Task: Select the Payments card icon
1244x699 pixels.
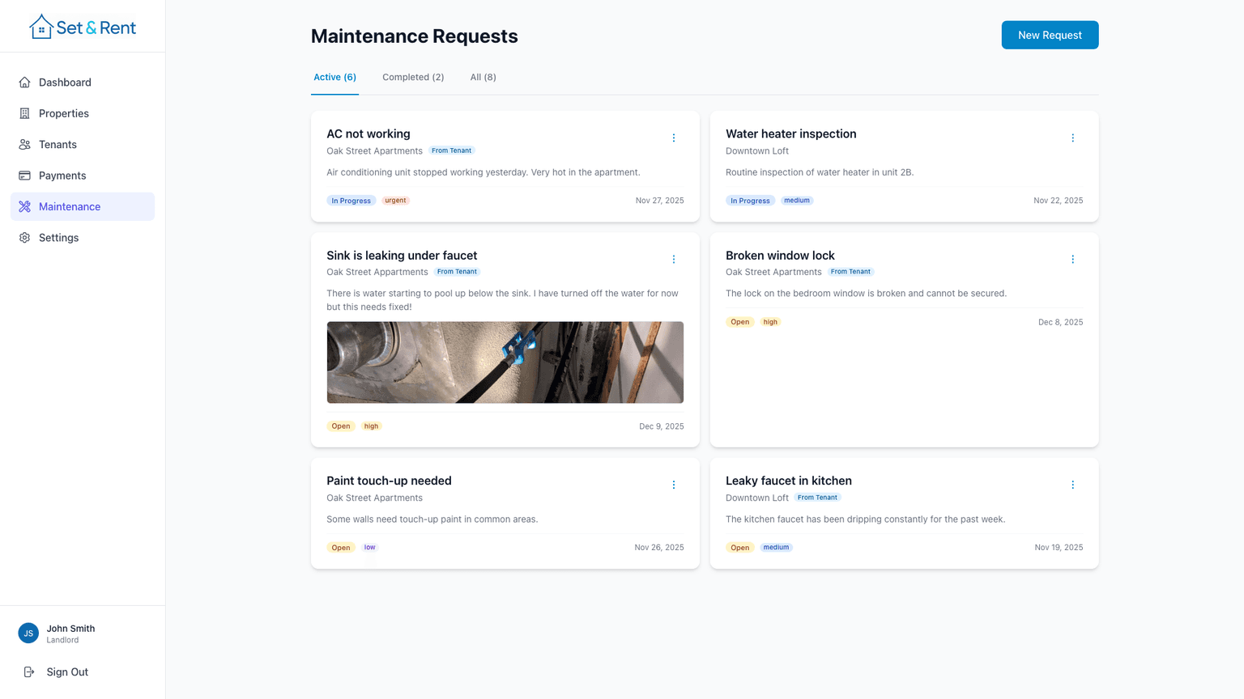Action: tap(25, 176)
